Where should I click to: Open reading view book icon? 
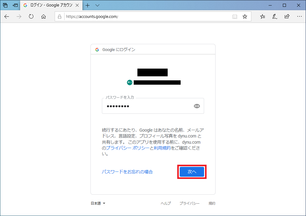click(235, 17)
